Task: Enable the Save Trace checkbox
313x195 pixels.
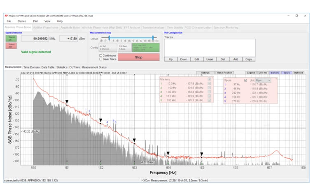Action: click(101, 59)
